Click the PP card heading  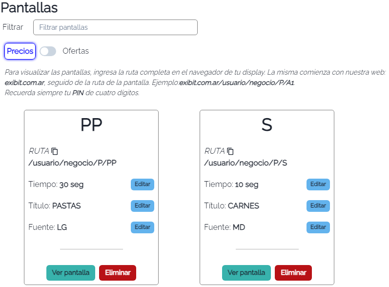coord(91,124)
